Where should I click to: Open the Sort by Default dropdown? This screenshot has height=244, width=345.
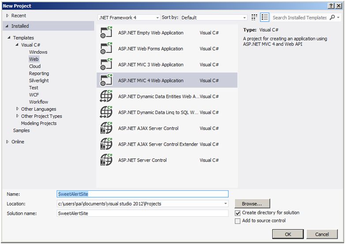point(214,18)
